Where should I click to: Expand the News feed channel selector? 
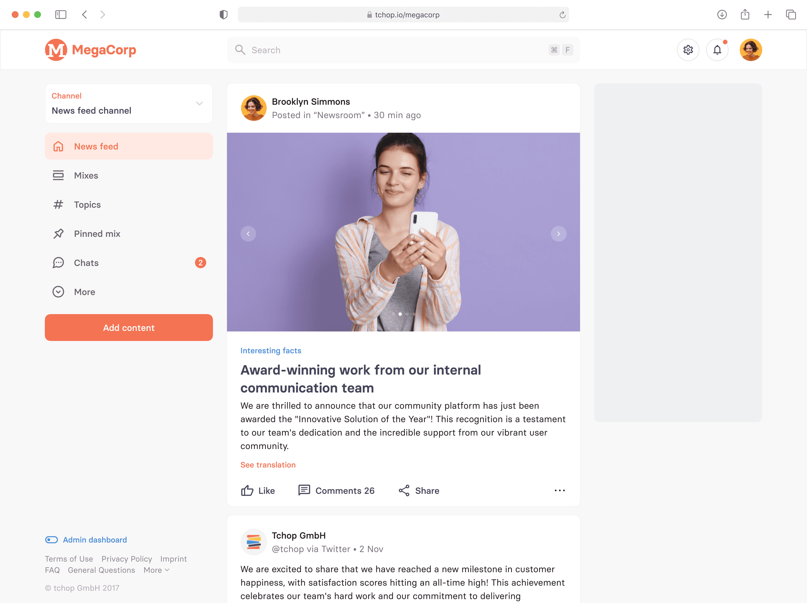point(199,104)
